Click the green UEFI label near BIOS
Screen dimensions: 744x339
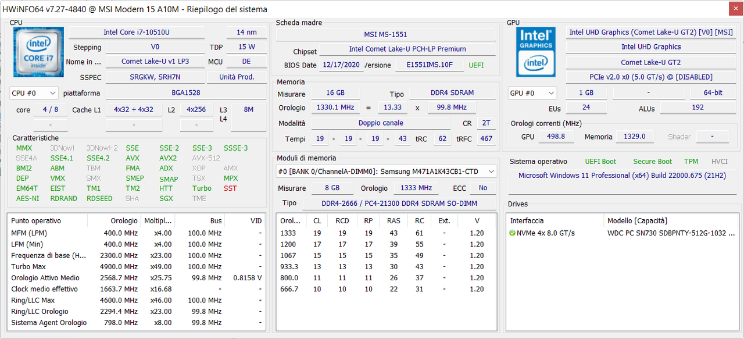[x=476, y=65]
